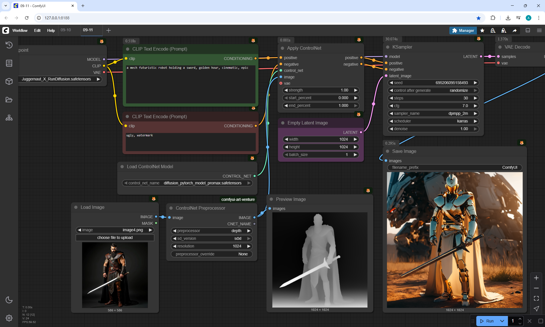The image size is (545, 327).
Task: Open the model library cube icon
Action: coord(9,82)
